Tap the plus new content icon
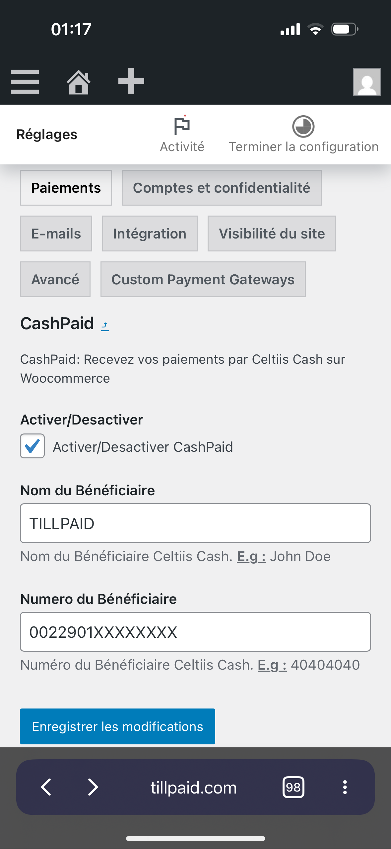The image size is (391, 849). (131, 81)
